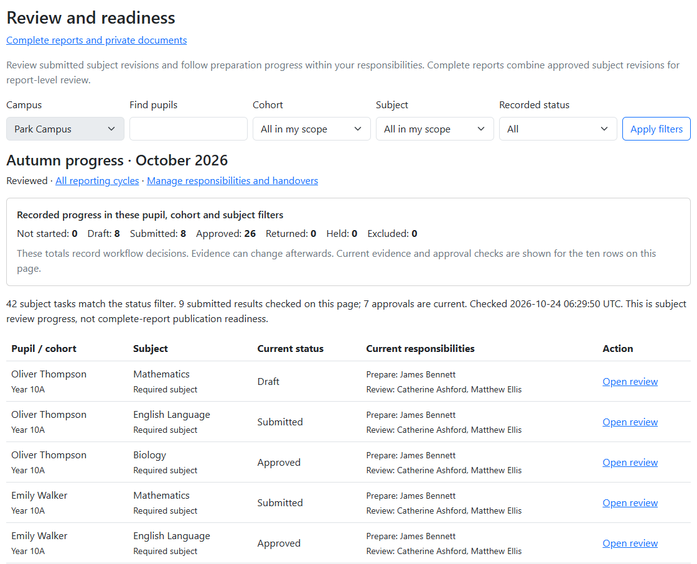Open review for Emily Walker Mathematics
This screenshot has width=697, height=564.
[x=630, y=502]
